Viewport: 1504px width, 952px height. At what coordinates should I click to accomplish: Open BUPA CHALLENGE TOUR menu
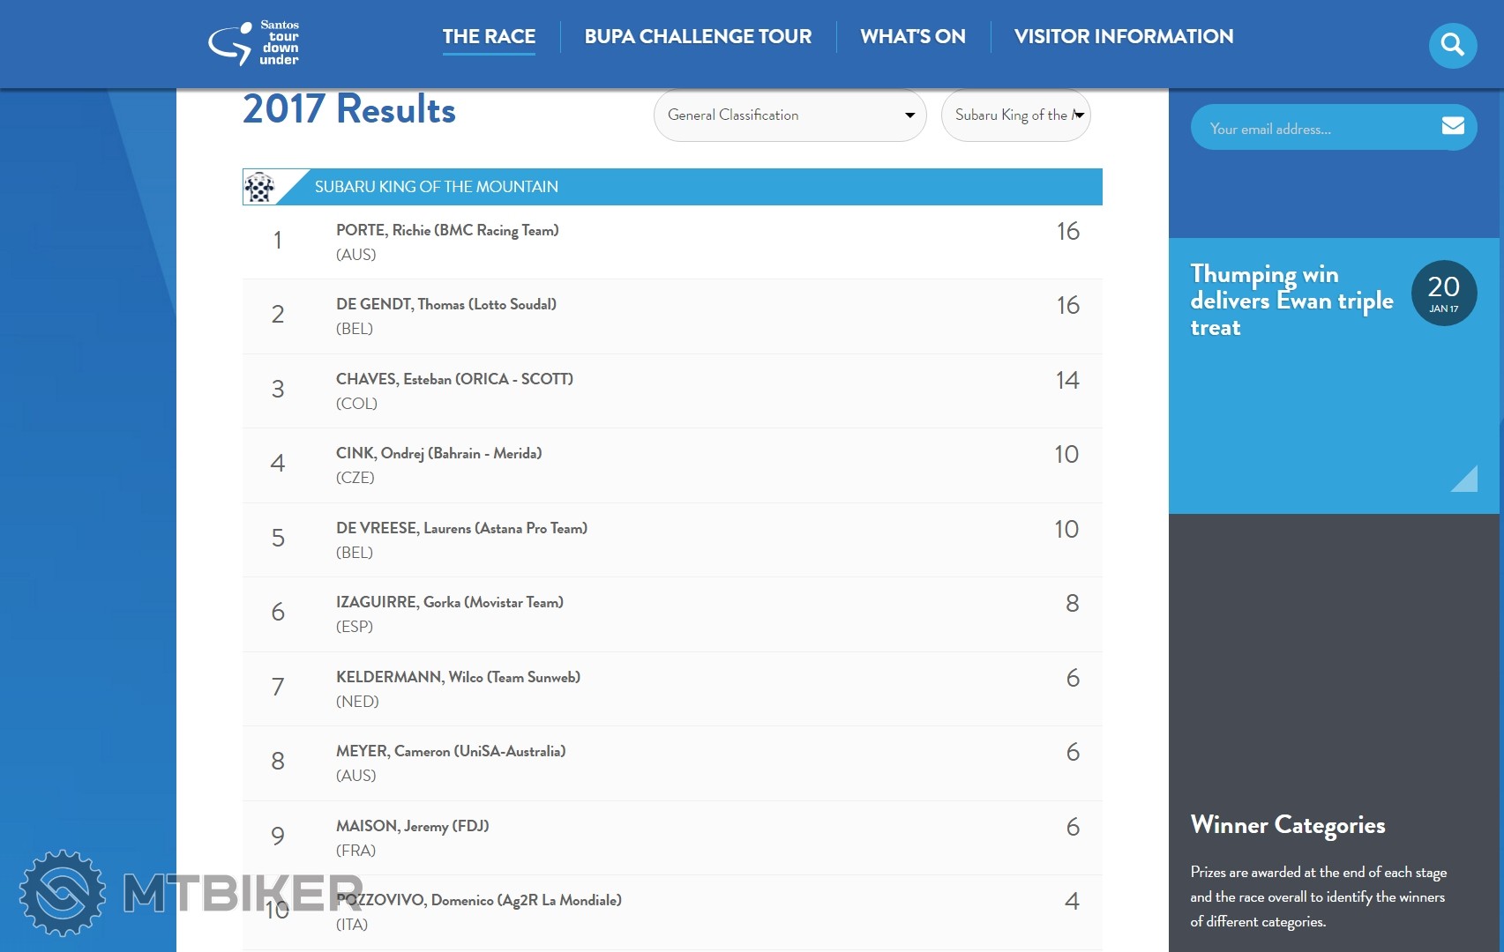click(698, 37)
